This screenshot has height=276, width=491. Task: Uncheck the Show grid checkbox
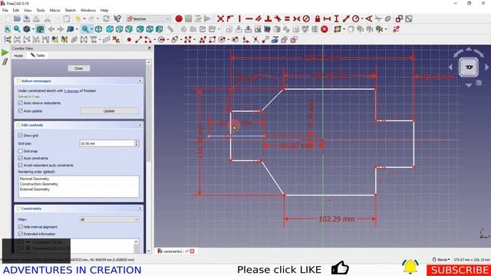click(21, 136)
